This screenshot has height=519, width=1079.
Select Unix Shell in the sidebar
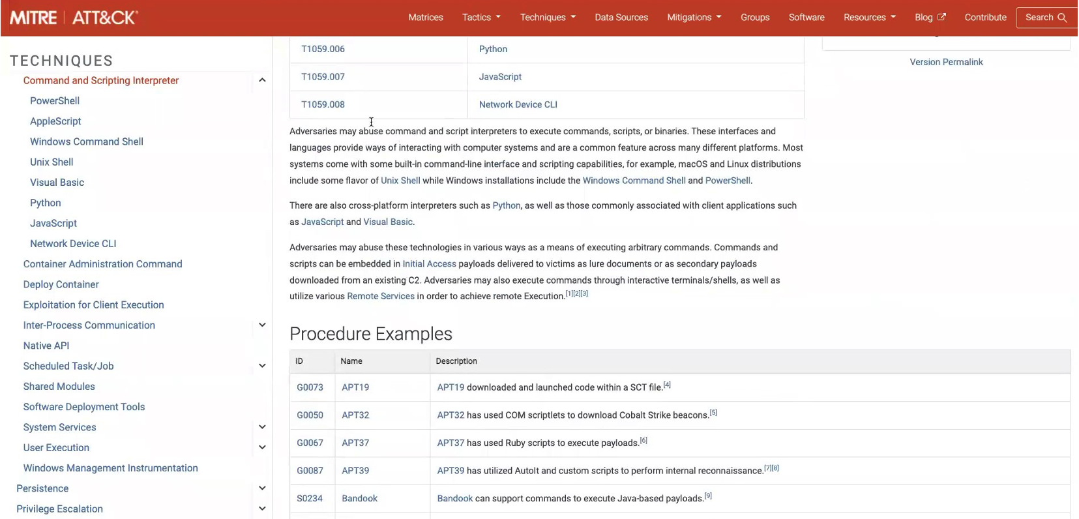pos(52,162)
